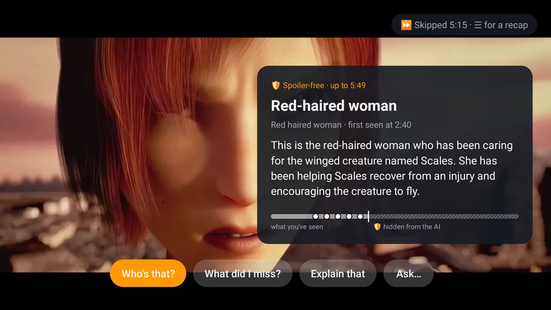This screenshot has width=551, height=310.
Task: Click the "Spoiler-free · up to 5:49" label
Action: (x=324, y=85)
